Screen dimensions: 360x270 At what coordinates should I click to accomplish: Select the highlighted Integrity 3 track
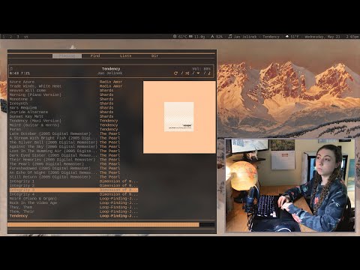[73, 190]
